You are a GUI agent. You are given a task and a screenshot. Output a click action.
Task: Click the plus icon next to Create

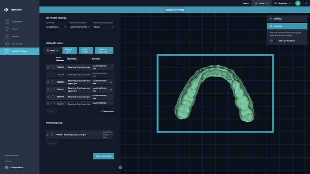[x=256, y=3]
